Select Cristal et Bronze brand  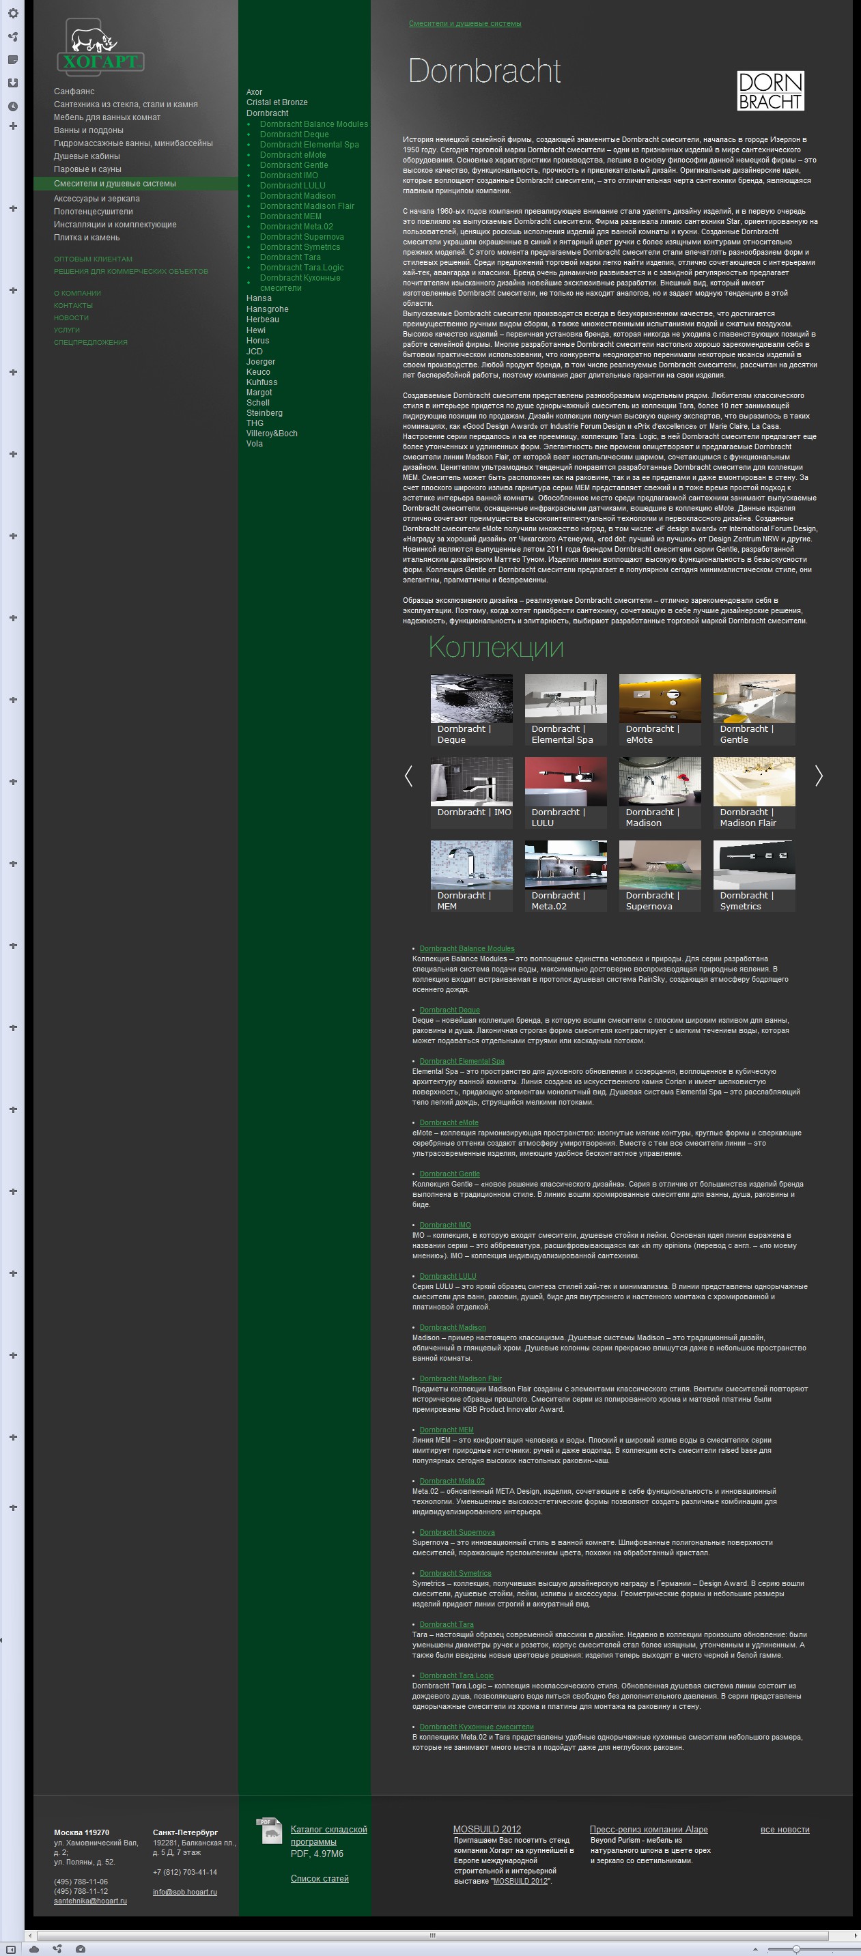(277, 102)
